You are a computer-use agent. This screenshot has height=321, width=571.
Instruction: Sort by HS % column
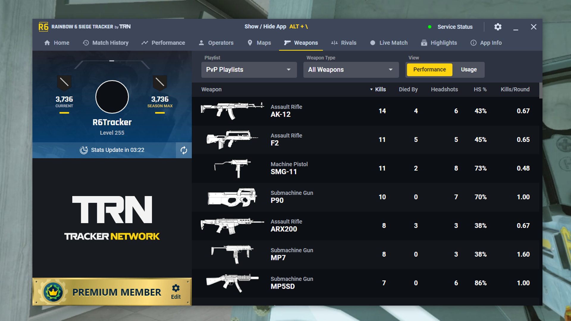[480, 89]
